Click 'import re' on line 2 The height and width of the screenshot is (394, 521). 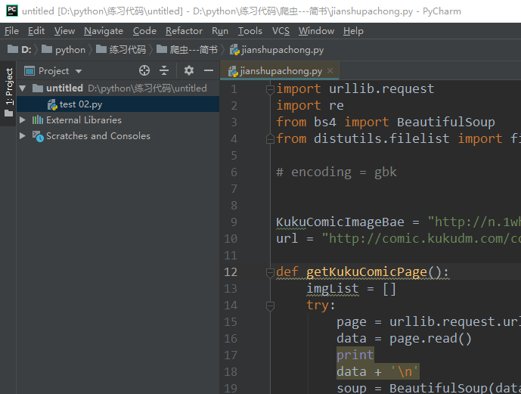(x=310, y=105)
